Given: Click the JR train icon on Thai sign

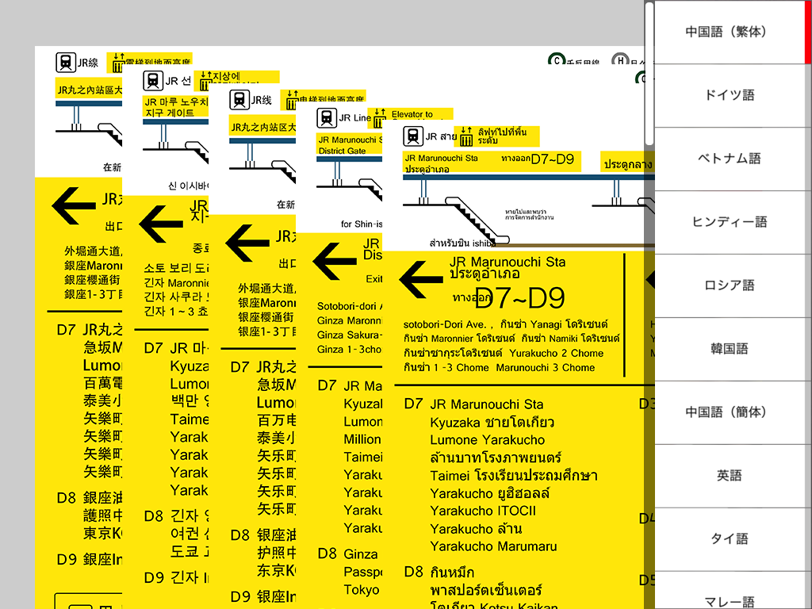Looking at the screenshot, I should tap(412, 136).
